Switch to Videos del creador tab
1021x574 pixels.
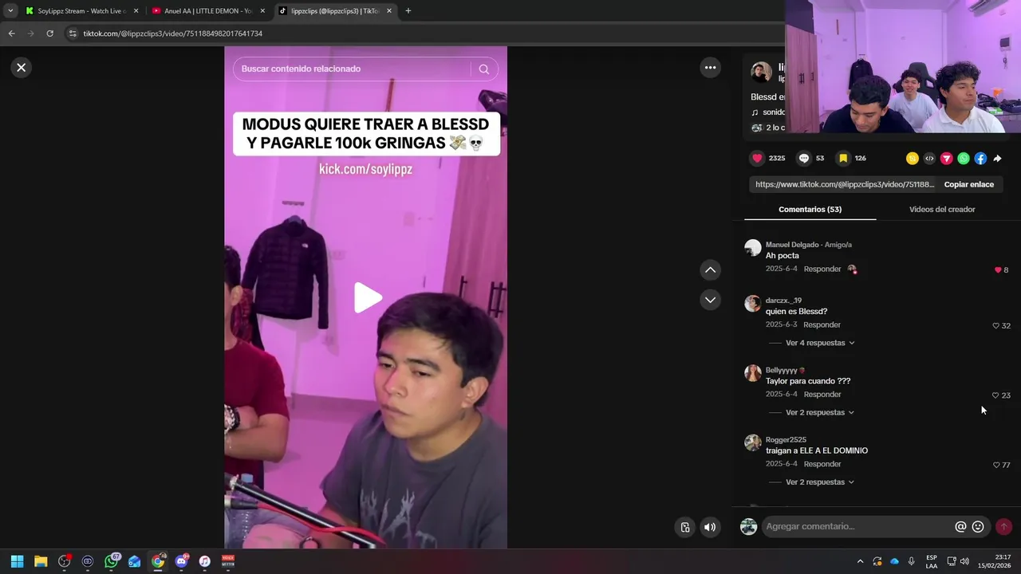tap(942, 209)
